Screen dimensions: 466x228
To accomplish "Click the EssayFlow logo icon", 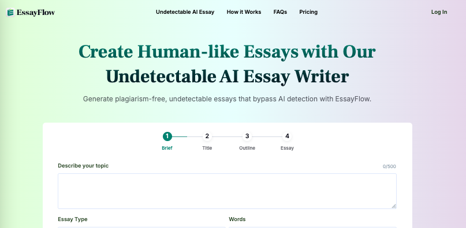I will (10, 13).
